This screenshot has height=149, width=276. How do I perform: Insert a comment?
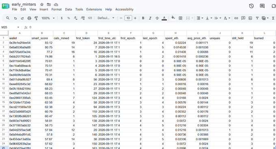pos(243,18)
